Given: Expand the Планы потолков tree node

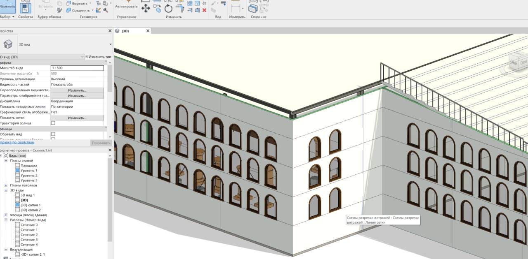Looking at the screenshot, I should [x=6, y=185].
